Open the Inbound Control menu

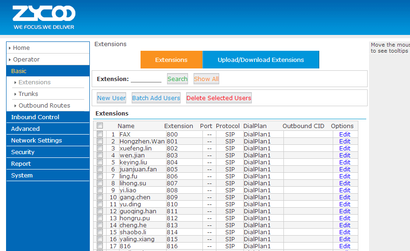click(35, 117)
